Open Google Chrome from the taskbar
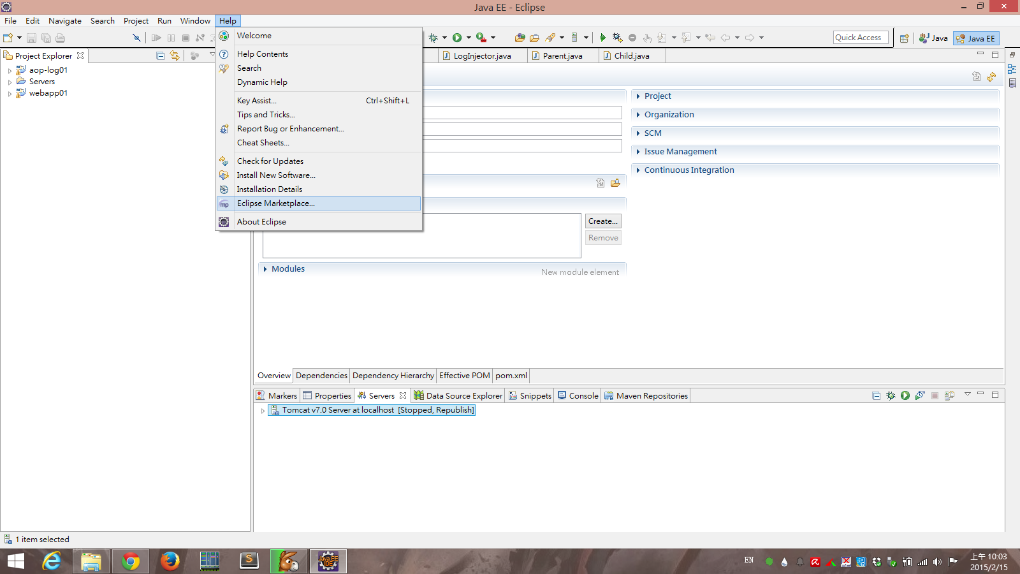This screenshot has height=574, width=1020. click(x=131, y=561)
